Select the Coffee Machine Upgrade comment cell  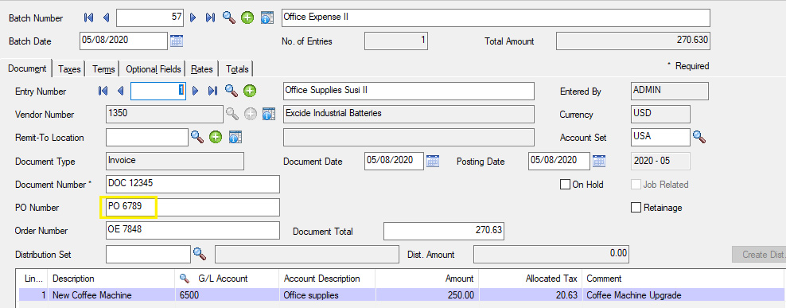pos(683,295)
